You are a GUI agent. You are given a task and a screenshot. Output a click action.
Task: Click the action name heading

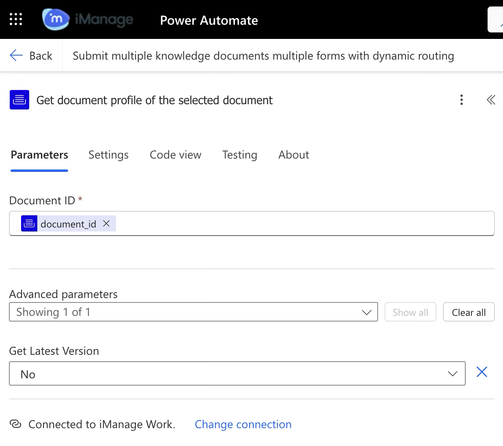[x=155, y=100]
